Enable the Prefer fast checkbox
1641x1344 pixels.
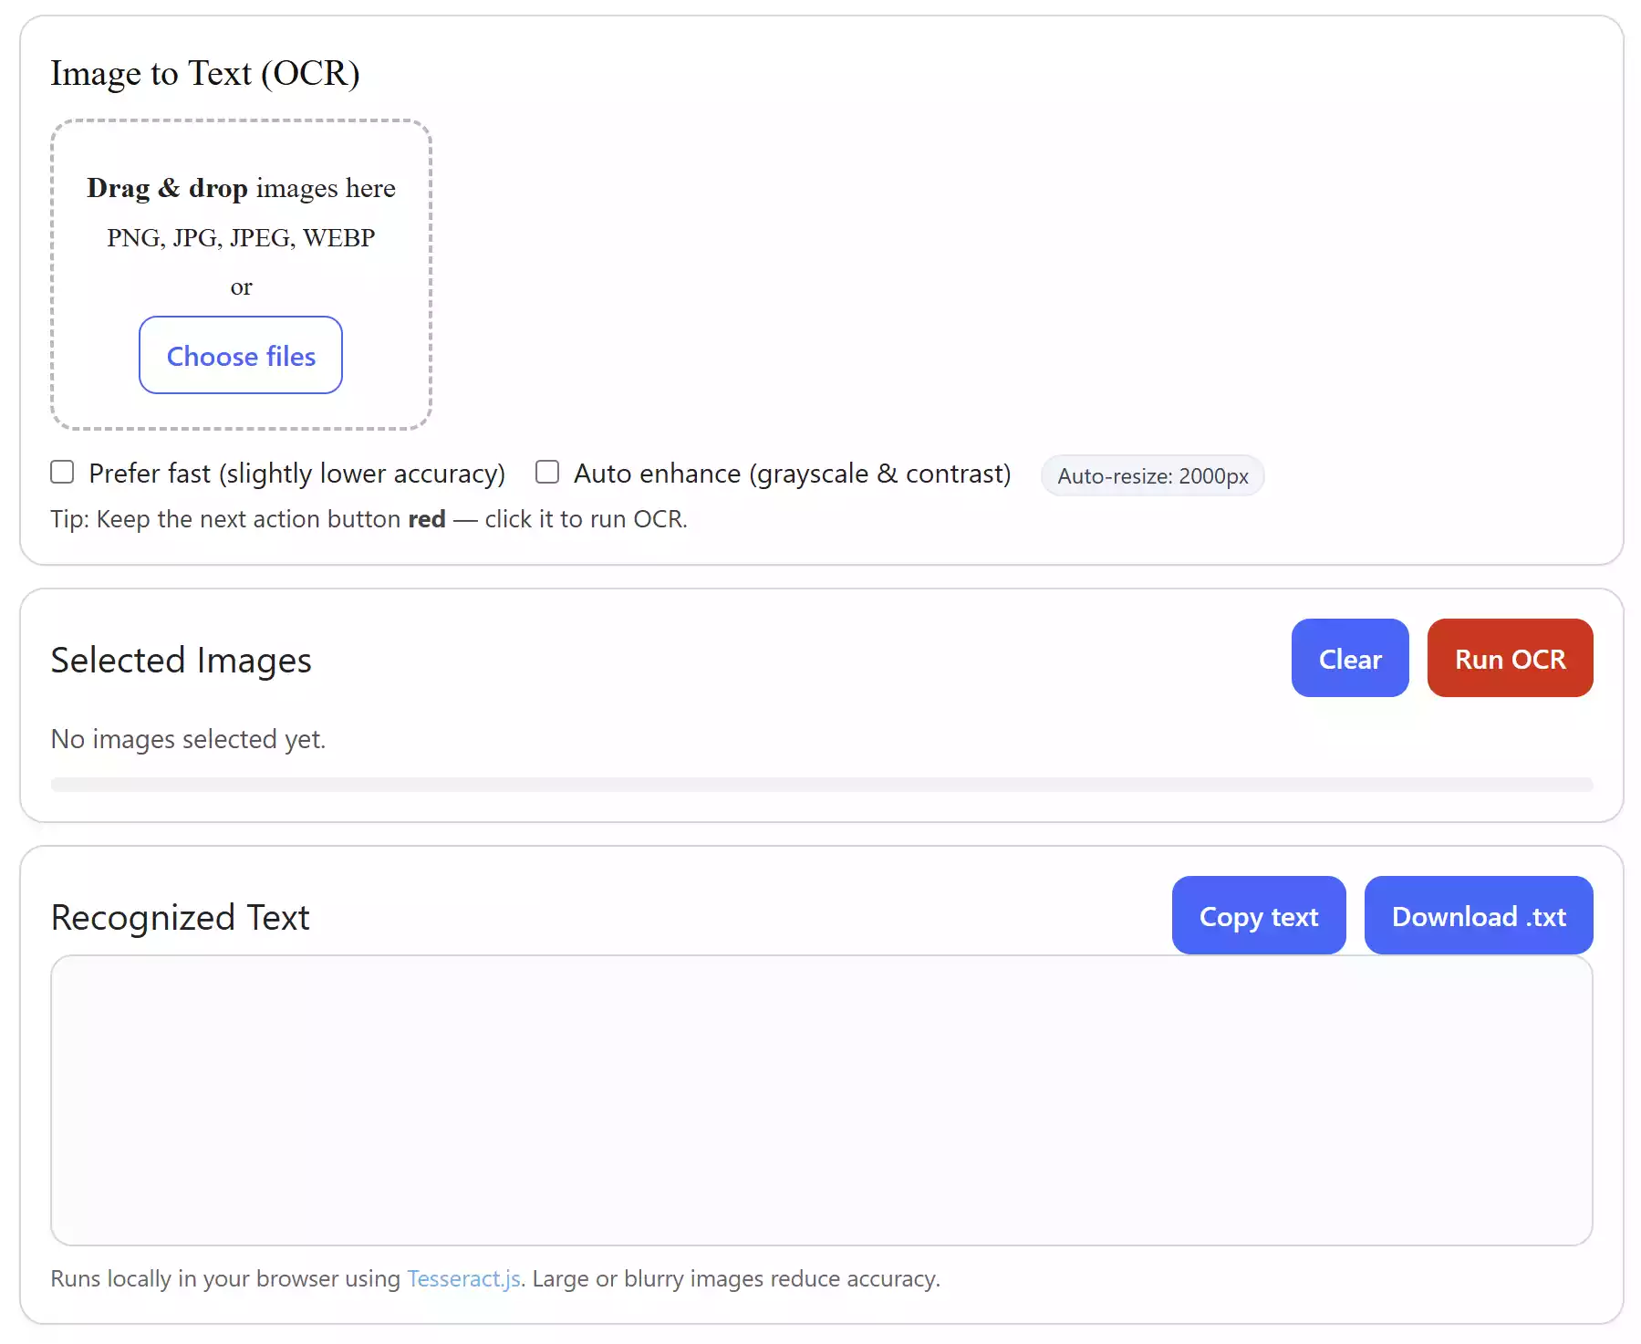pos(62,472)
